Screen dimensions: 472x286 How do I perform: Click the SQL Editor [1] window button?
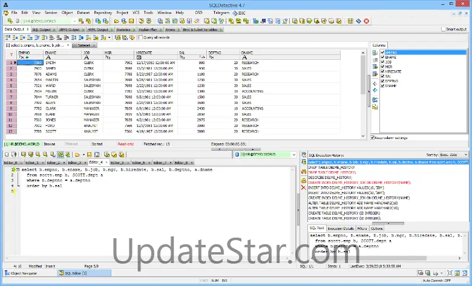pyautogui.click(x=84, y=273)
